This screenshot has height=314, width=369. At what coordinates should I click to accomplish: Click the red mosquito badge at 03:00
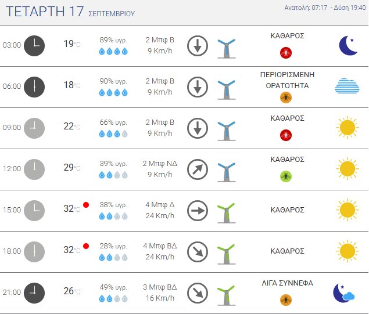(286, 53)
